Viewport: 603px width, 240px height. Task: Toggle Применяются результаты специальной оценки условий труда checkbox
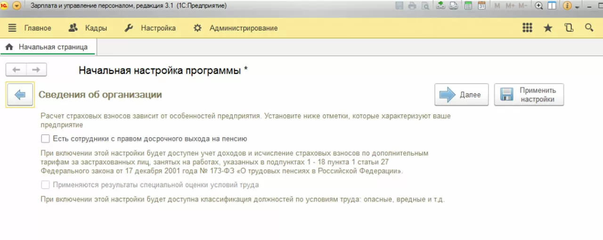pyautogui.click(x=45, y=185)
